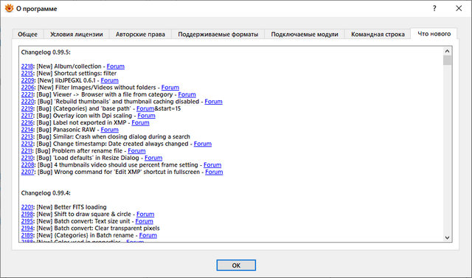Open Forum link for Shift to draw square
The image size is (472, 278).
145,215
